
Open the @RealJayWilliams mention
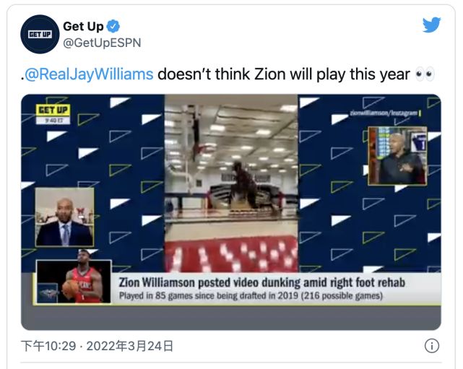[x=89, y=74]
